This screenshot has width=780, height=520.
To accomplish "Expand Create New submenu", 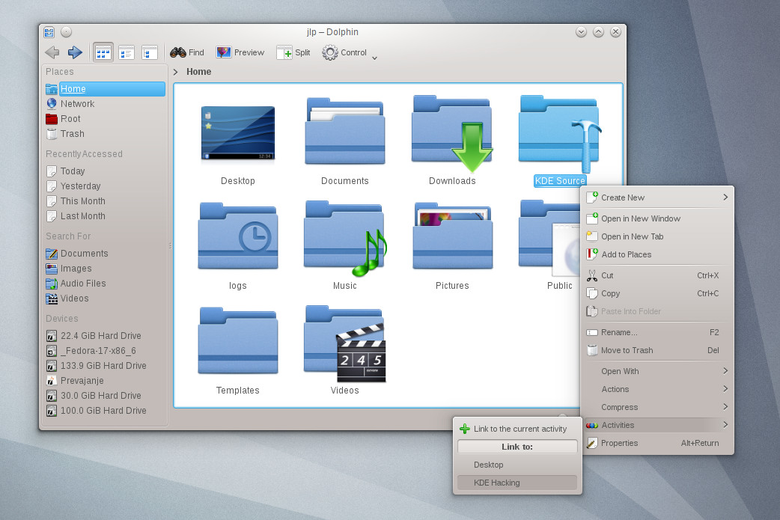I will 657,198.
